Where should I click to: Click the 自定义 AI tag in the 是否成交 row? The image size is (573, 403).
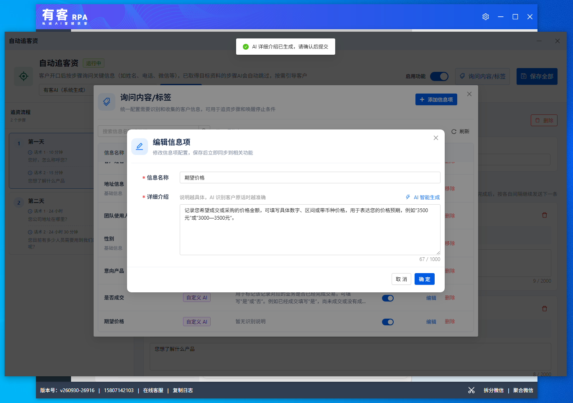(x=197, y=298)
